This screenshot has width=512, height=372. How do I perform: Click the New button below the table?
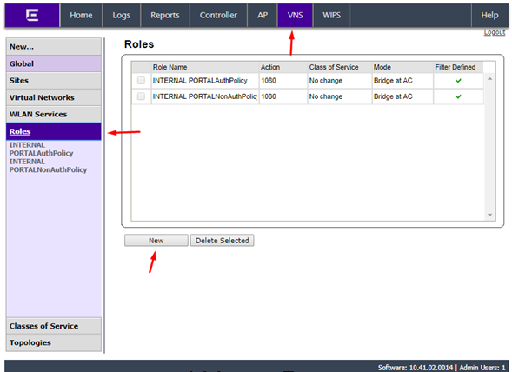156,241
